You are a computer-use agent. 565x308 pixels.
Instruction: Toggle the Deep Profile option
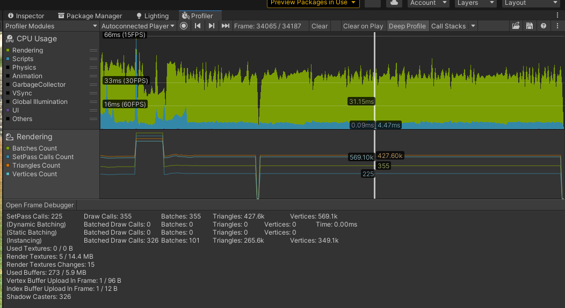pos(407,26)
